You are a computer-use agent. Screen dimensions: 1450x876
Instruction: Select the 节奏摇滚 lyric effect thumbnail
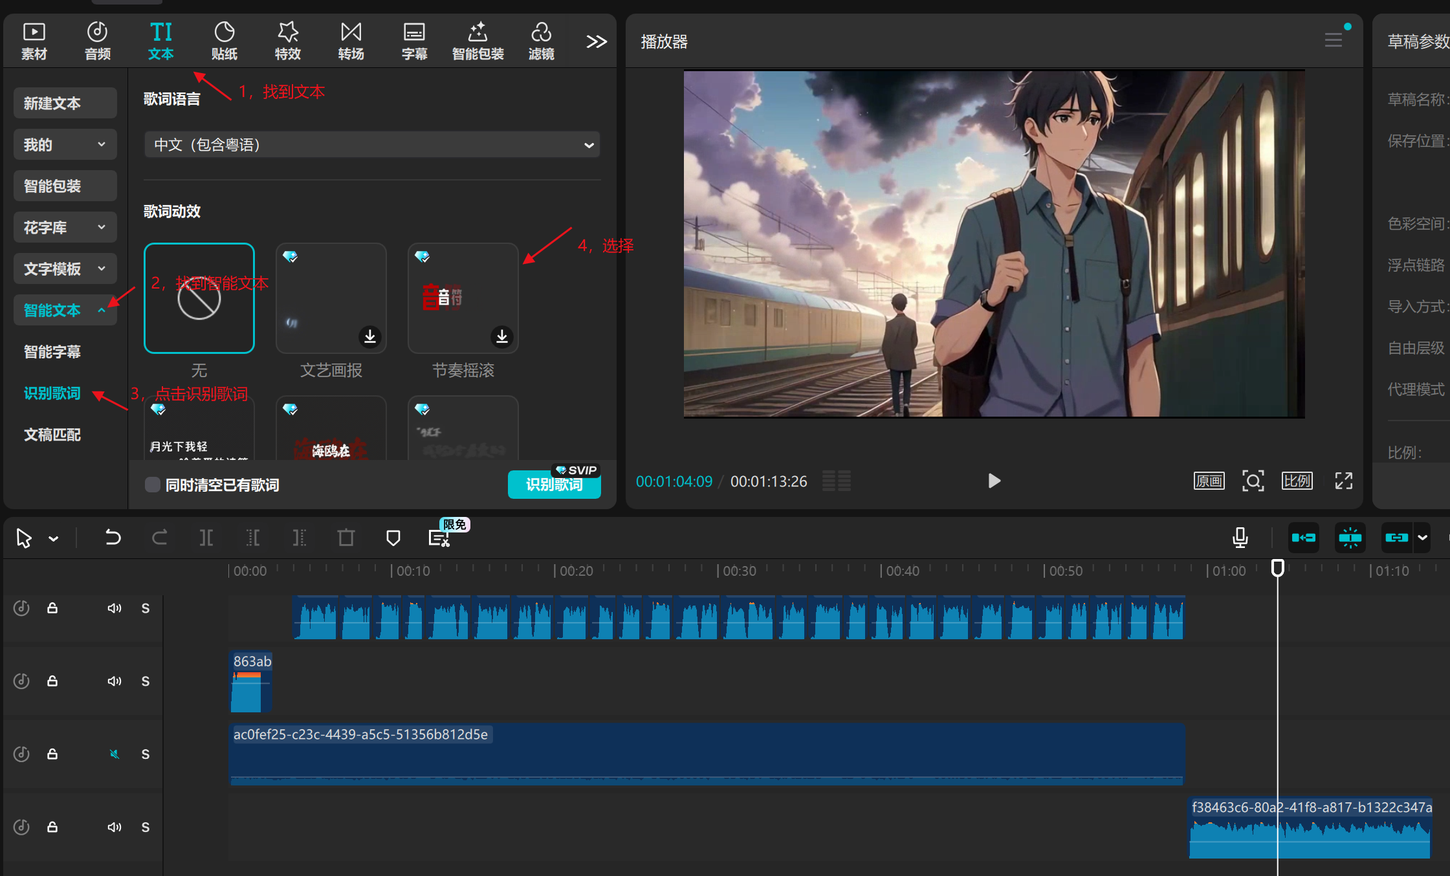(463, 298)
